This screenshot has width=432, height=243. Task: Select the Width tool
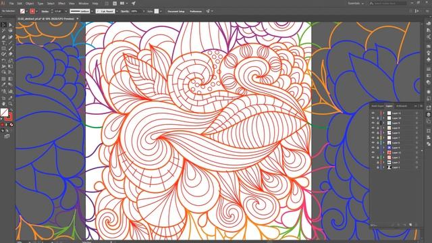click(x=3, y=66)
